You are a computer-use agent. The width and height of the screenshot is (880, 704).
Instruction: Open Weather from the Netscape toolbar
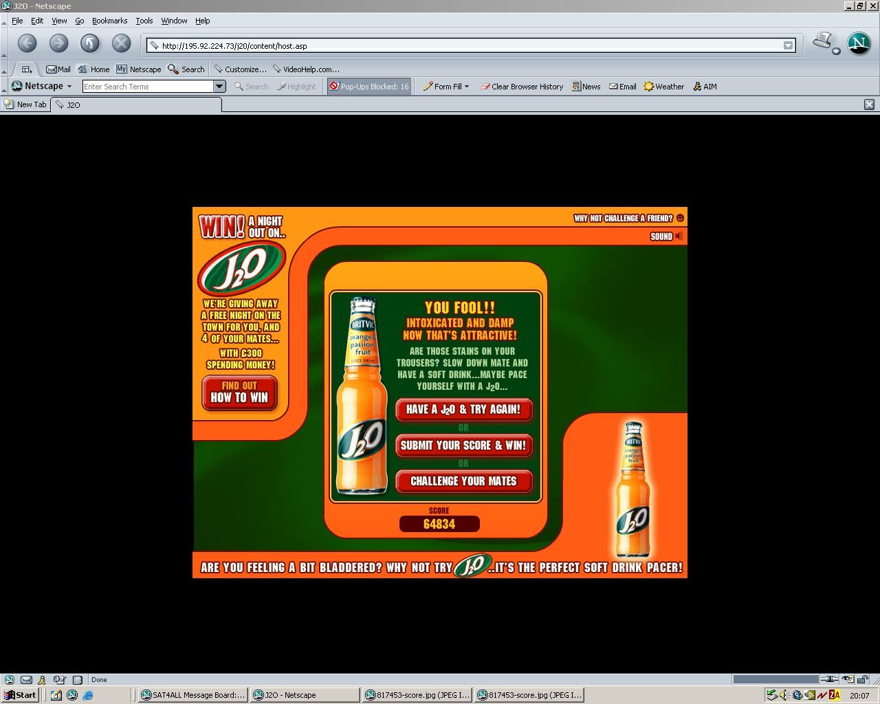point(663,86)
